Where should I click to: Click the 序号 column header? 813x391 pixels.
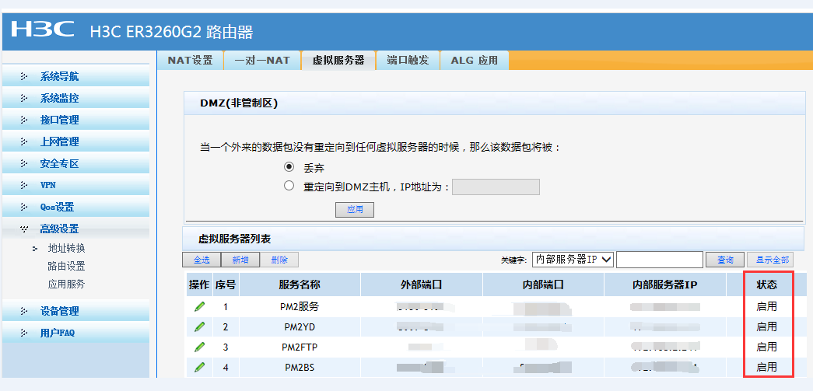pos(226,285)
